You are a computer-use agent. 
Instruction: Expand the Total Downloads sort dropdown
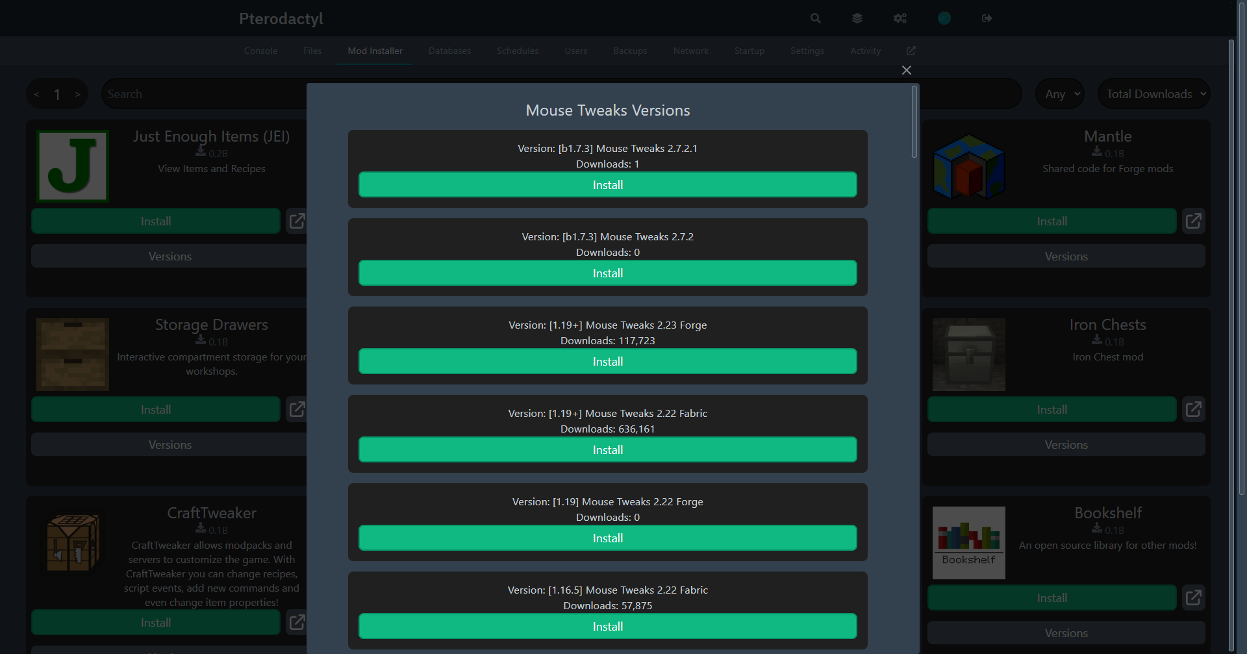[1155, 94]
